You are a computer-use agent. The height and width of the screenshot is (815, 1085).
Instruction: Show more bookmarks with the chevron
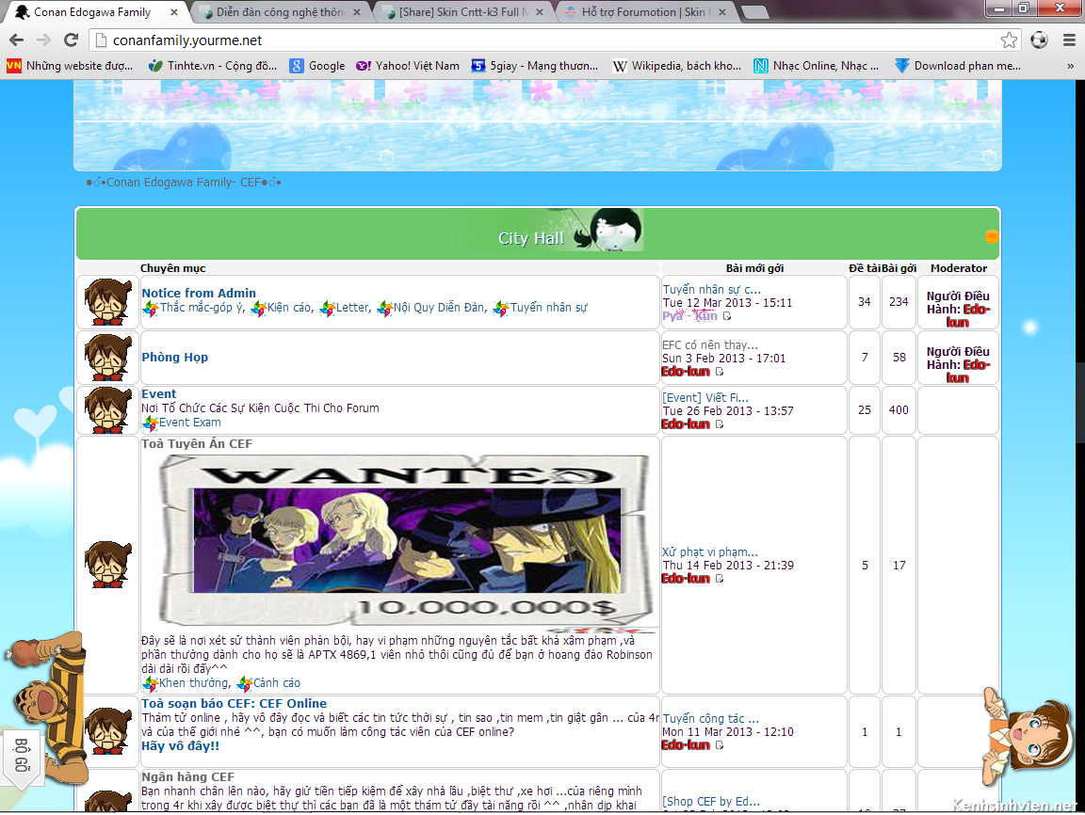[x=1071, y=67]
